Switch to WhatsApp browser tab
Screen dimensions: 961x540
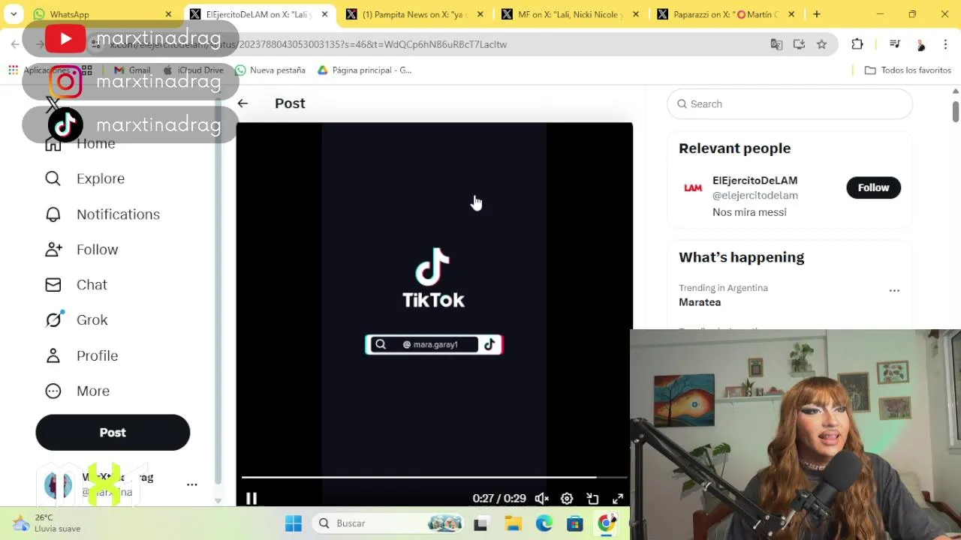pos(103,14)
